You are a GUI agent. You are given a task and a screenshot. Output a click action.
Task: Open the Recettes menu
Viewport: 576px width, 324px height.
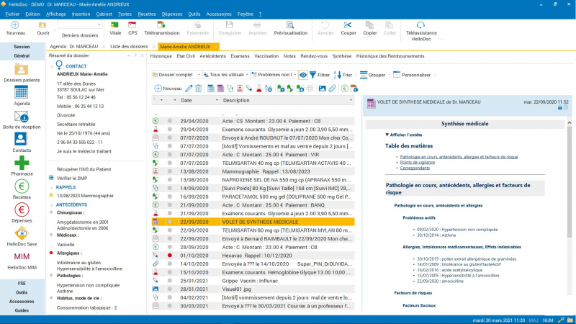point(146,14)
